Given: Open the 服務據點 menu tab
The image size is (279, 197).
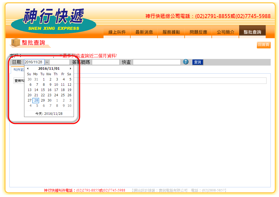Looking at the screenshot, I should point(171,32).
